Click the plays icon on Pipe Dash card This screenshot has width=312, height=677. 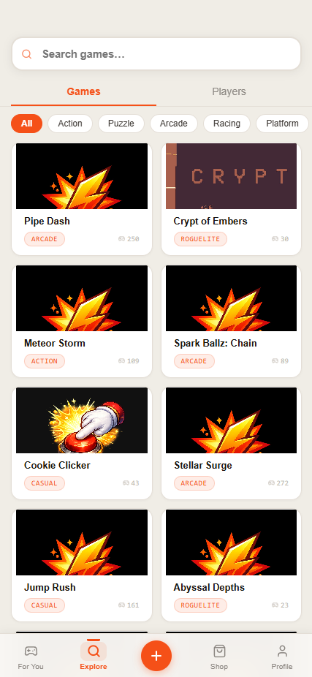click(x=121, y=239)
